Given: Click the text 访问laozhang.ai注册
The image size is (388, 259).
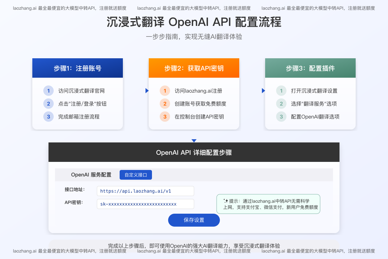Looking at the screenshot, I should point(199,91).
